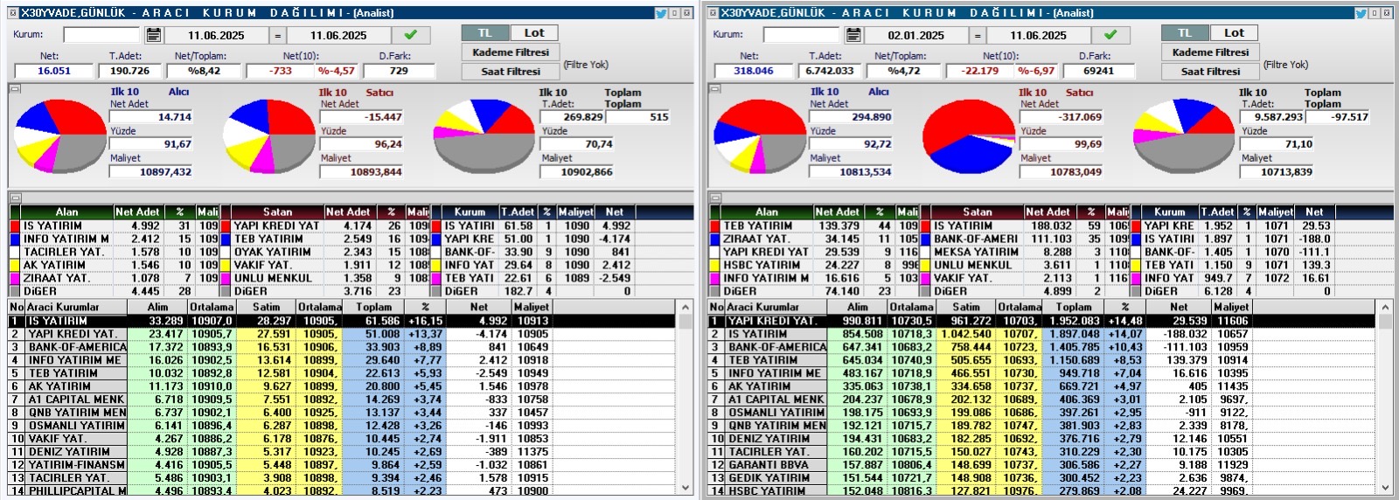Open Kademe Filtresi in the left window
This screenshot has height=500, width=1399.
511,52
